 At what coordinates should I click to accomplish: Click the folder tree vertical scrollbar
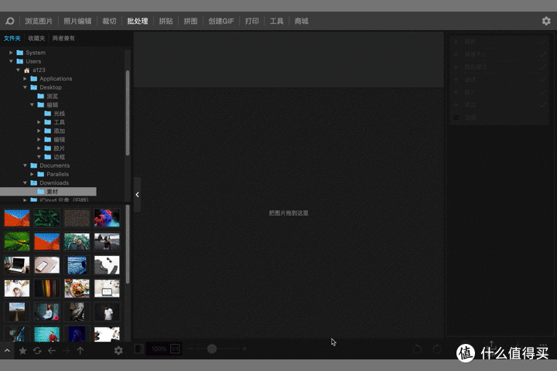[x=128, y=113]
